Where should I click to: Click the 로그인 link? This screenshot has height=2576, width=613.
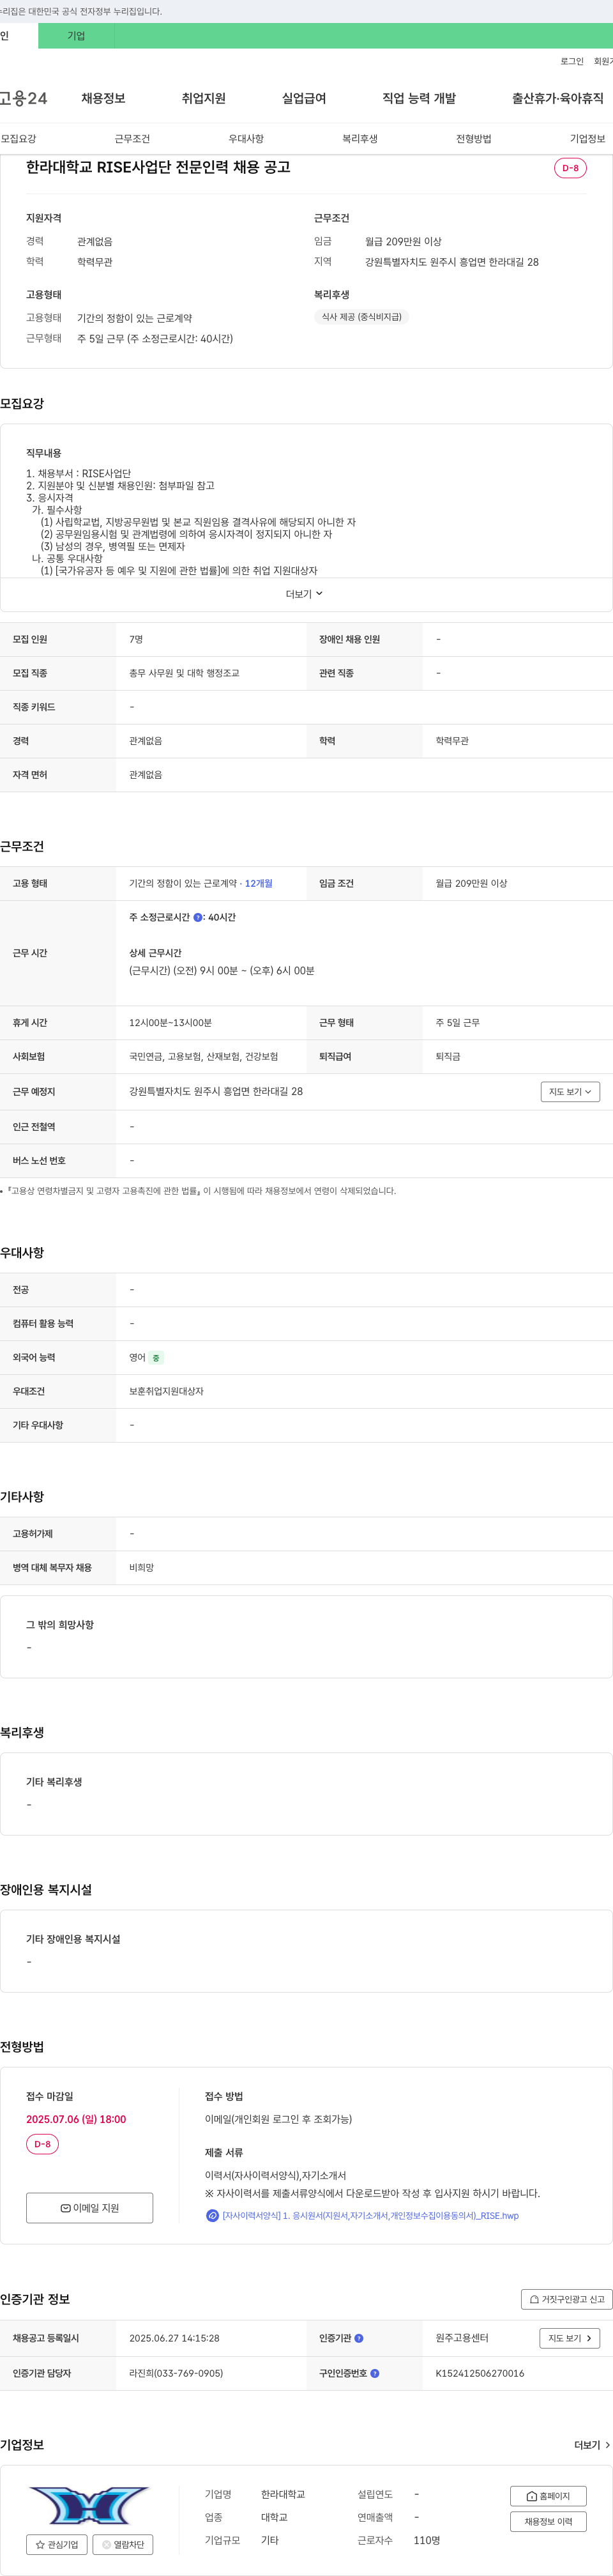point(571,62)
